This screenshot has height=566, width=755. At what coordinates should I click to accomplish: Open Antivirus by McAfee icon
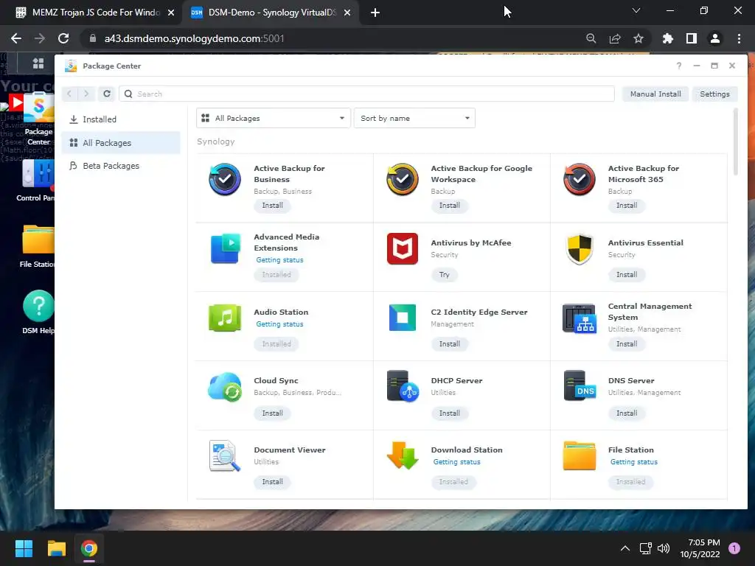402,249
